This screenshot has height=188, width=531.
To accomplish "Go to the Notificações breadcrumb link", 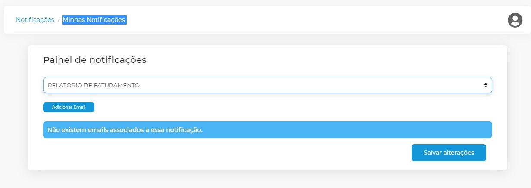I will 35,20.
